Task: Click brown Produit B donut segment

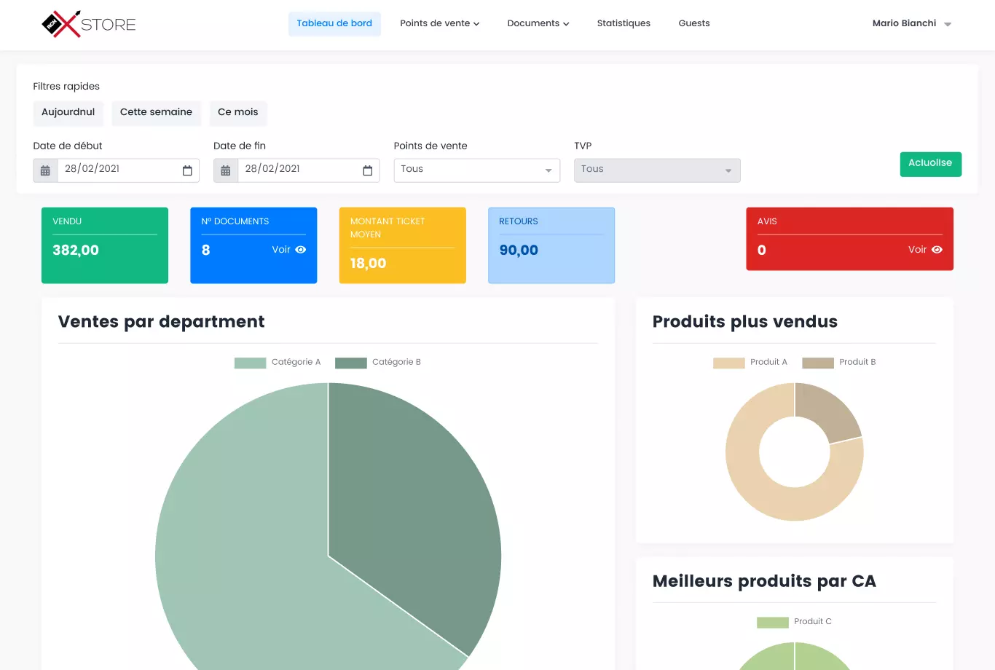Action: pyautogui.click(x=832, y=412)
